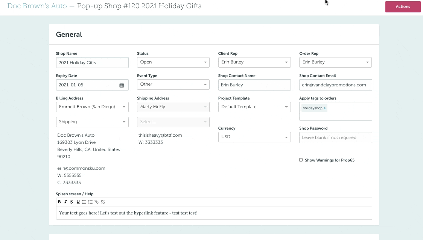Remove the holidayshop tag

325,108
